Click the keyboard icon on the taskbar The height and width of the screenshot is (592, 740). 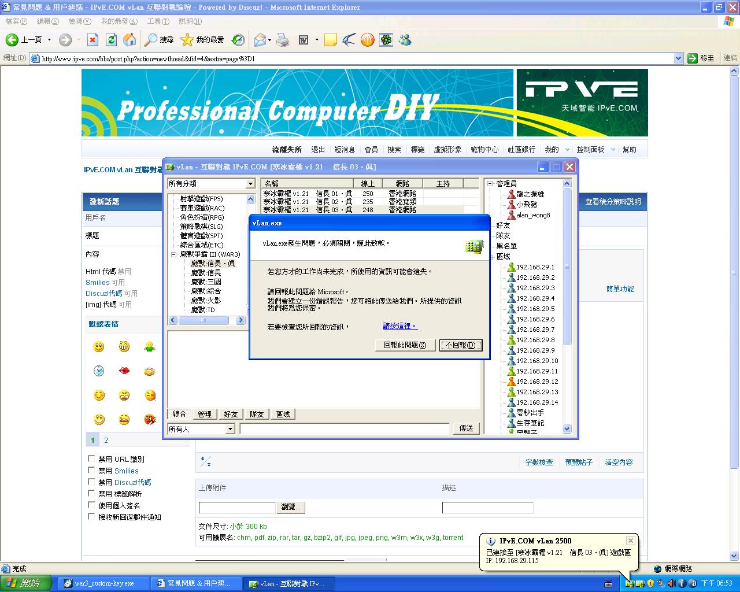[x=608, y=584]
